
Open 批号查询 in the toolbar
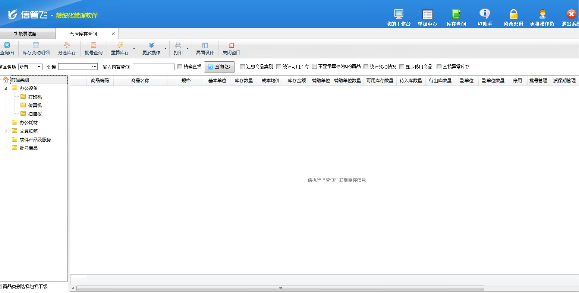click(93, 48)
